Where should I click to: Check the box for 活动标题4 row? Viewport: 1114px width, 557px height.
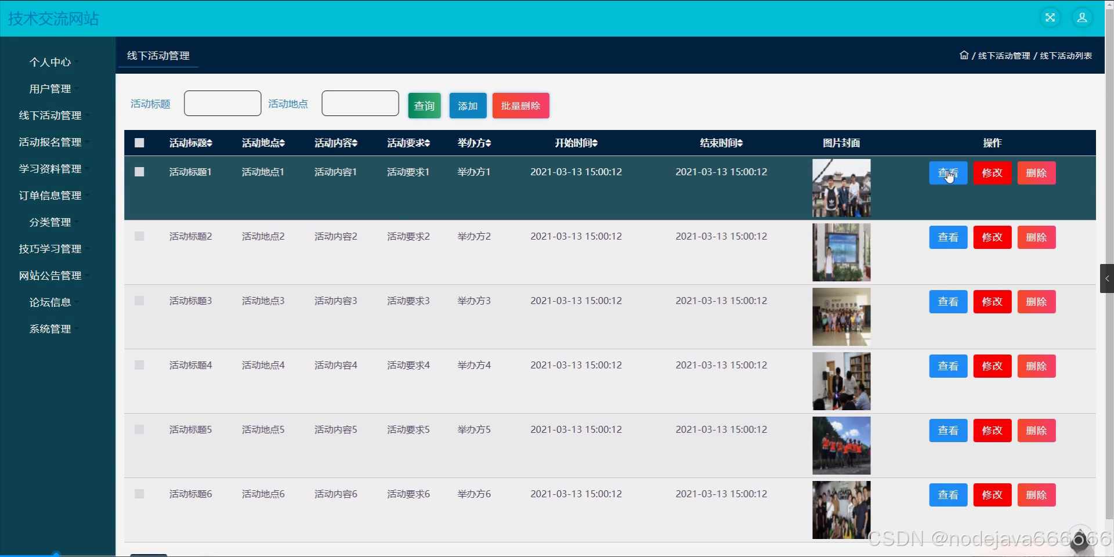coord(139,365)
